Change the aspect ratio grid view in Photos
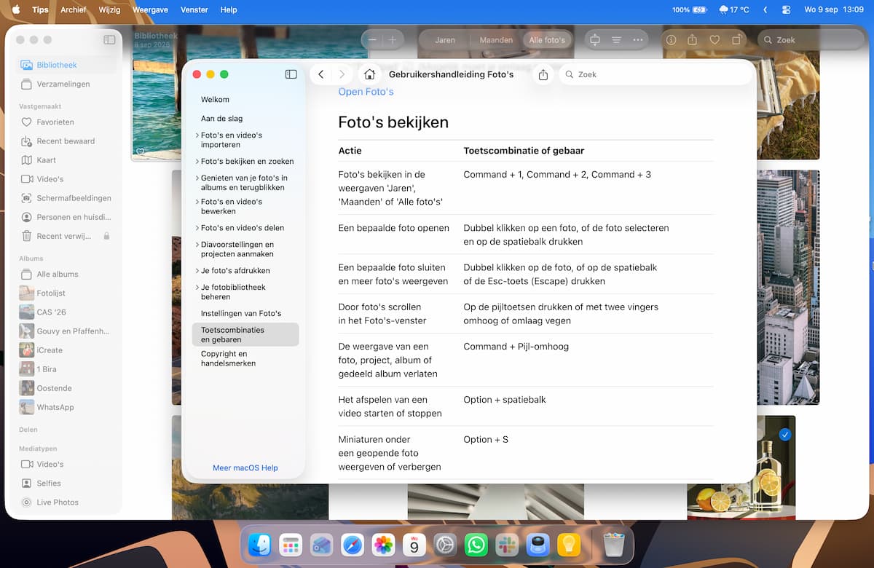This screenshot has width=874, height=568. [x=595, y=40]
